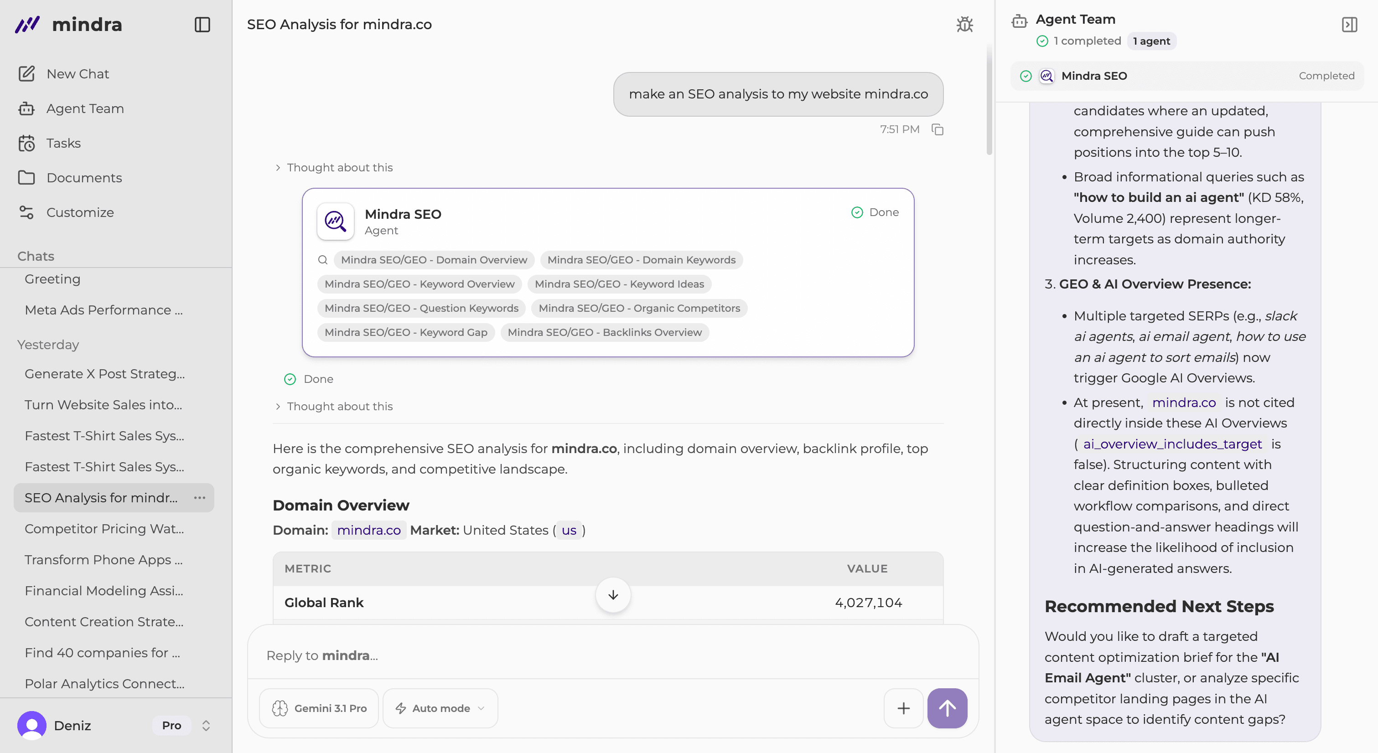Image resolution: width=1378 pixels, height=753 pixels.
Task: Open the Keyword Overview tool chip
Action: coord(420,284)
